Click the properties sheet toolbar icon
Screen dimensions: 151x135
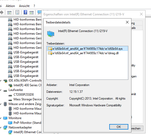coord(17,12)
